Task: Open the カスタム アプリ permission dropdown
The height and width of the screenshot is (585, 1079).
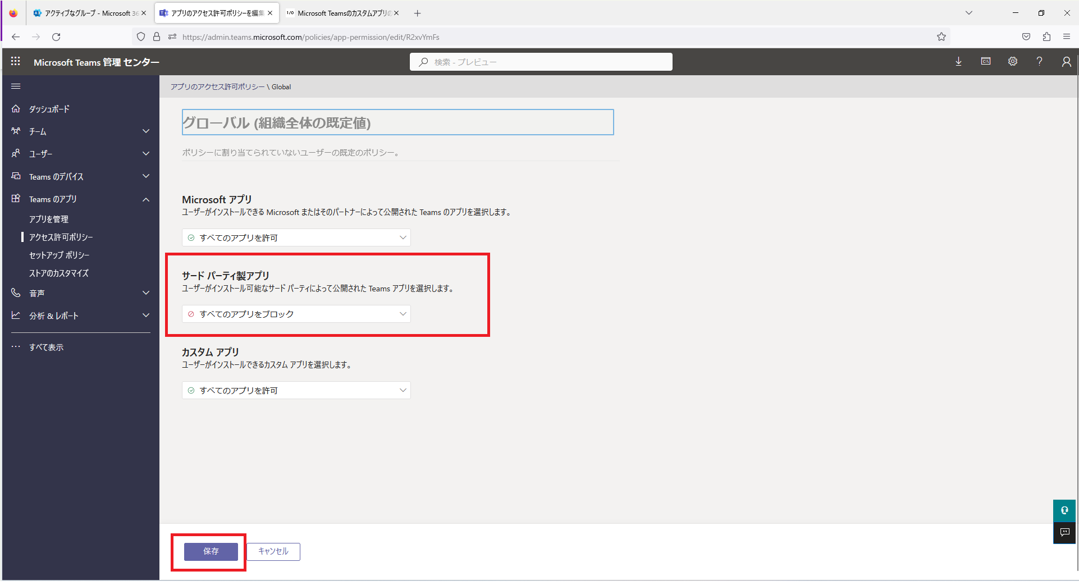Action: 296,390
